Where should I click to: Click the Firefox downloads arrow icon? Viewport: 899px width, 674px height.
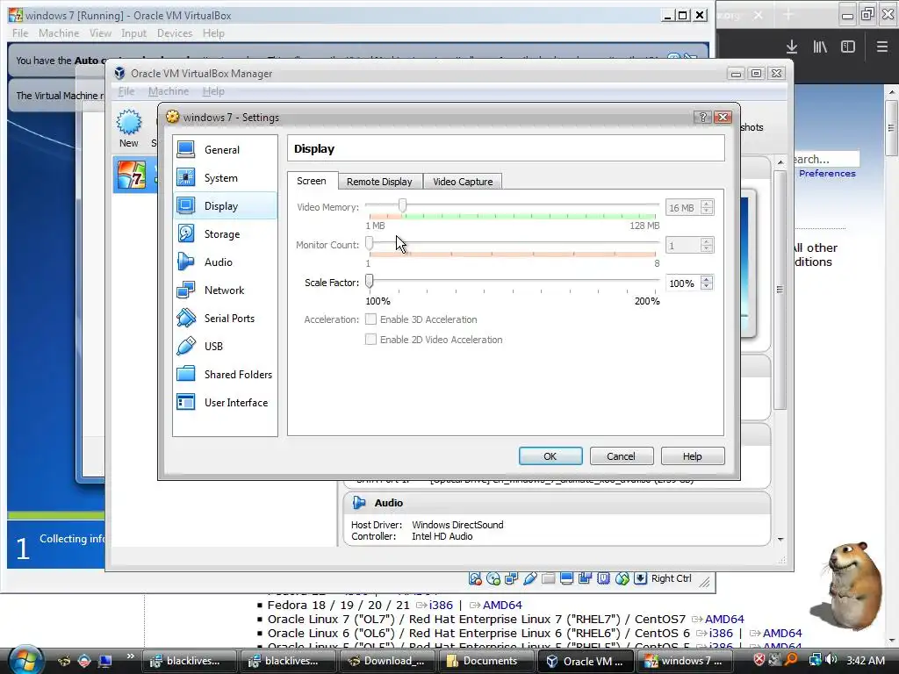tap(792, 47)
